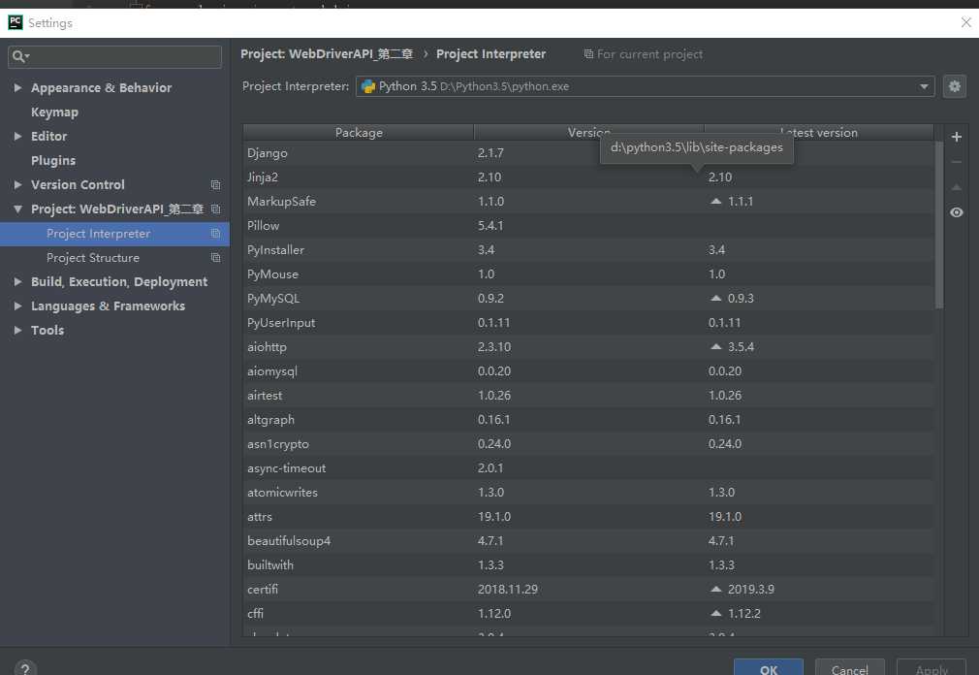Viewport: 979px width, 675px height.
Task: Select Project Interpreter tree item
Action: point(115,234)
